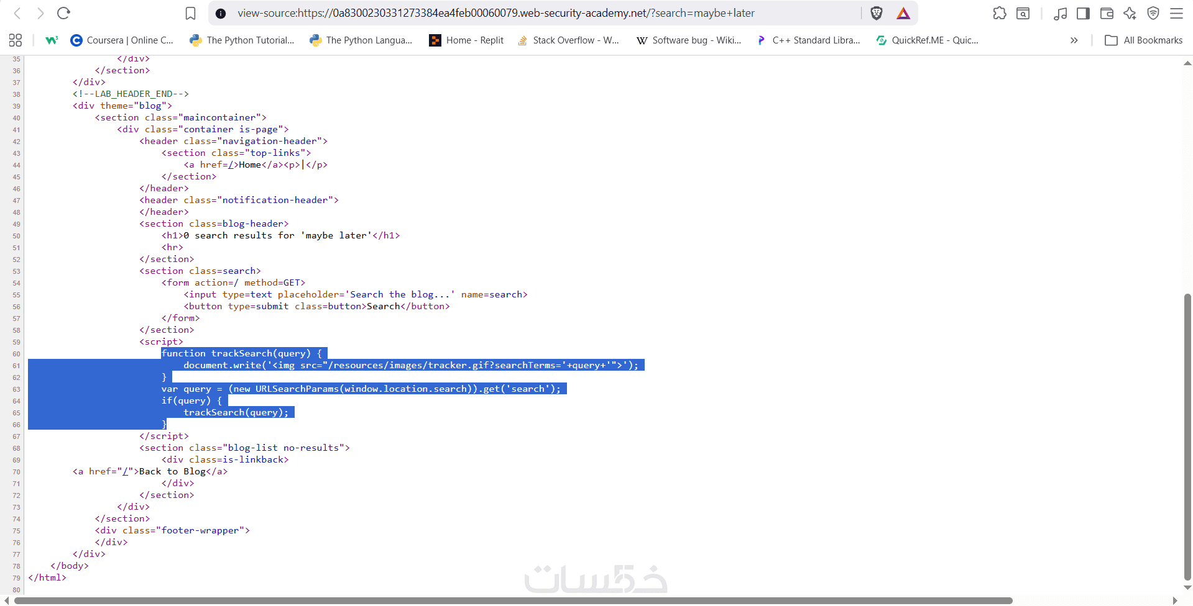
Task: Open the Brave VPN icon
Action: (x=1153, y=13)
